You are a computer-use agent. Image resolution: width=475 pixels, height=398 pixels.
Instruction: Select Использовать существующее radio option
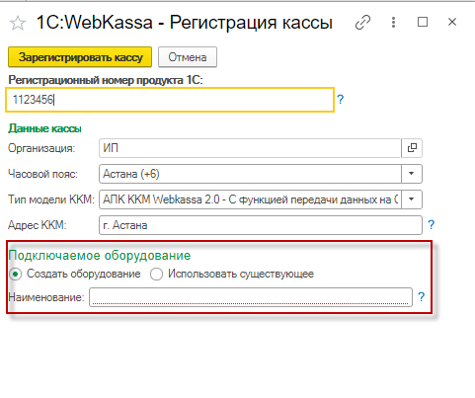click(x=156, y=274)
